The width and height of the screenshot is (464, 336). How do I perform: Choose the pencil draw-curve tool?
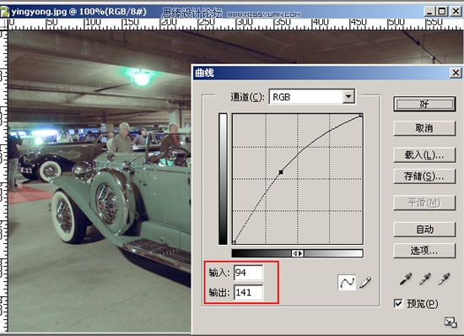(x=365, y=283)
